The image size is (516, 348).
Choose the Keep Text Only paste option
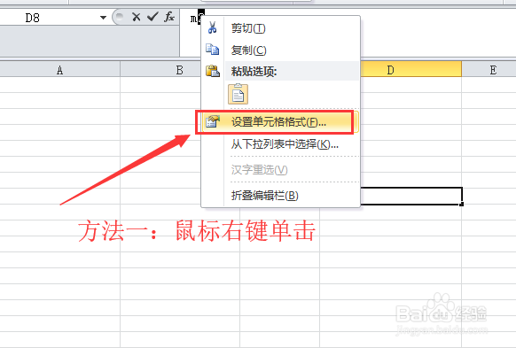[238, 95]
